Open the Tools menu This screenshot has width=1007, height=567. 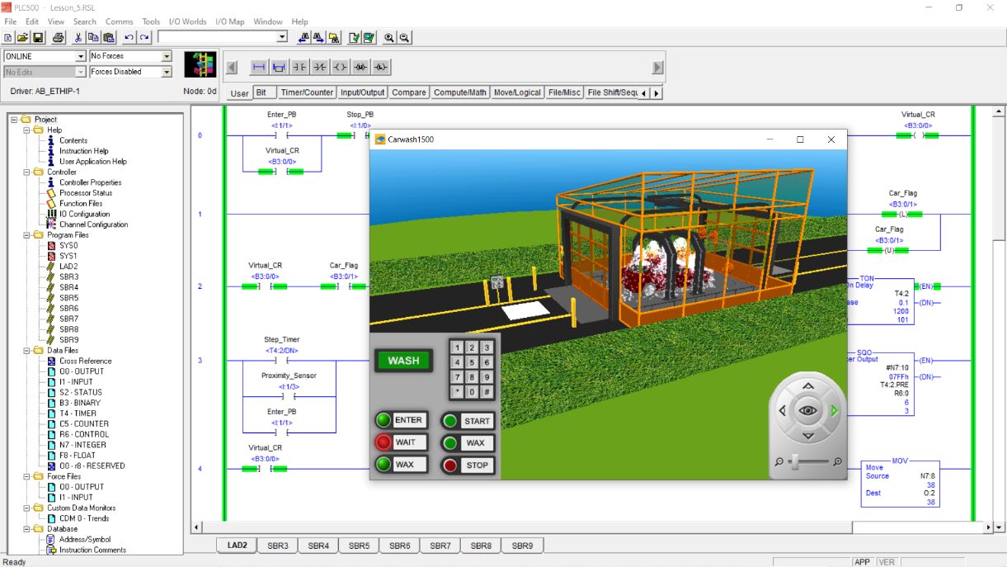(151, 21)
